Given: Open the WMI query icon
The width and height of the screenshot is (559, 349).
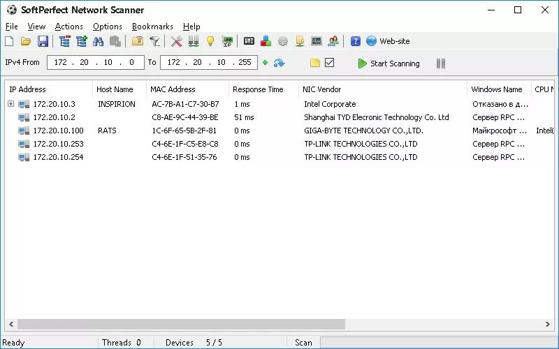Looking at the screenshot, I should pyautogui.click(x=249, y=41).
